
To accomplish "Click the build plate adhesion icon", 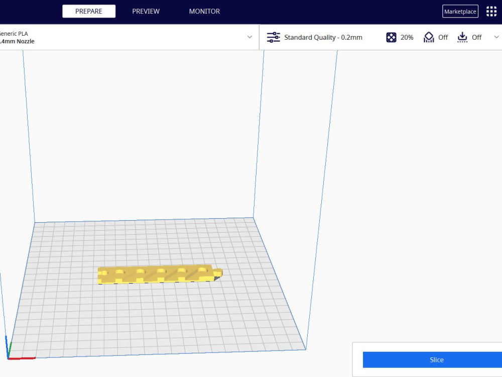I will [x=462, y=37].
